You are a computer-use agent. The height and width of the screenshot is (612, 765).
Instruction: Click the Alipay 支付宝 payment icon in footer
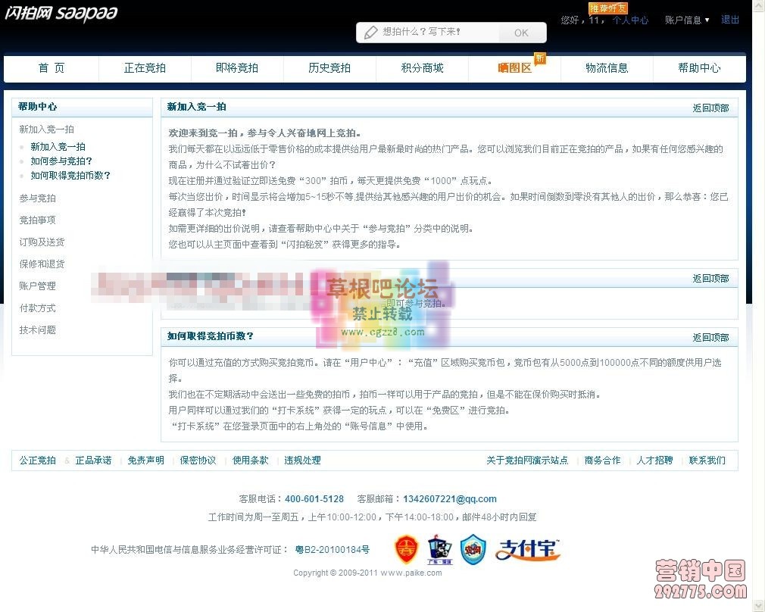click(x=528, y=549)
